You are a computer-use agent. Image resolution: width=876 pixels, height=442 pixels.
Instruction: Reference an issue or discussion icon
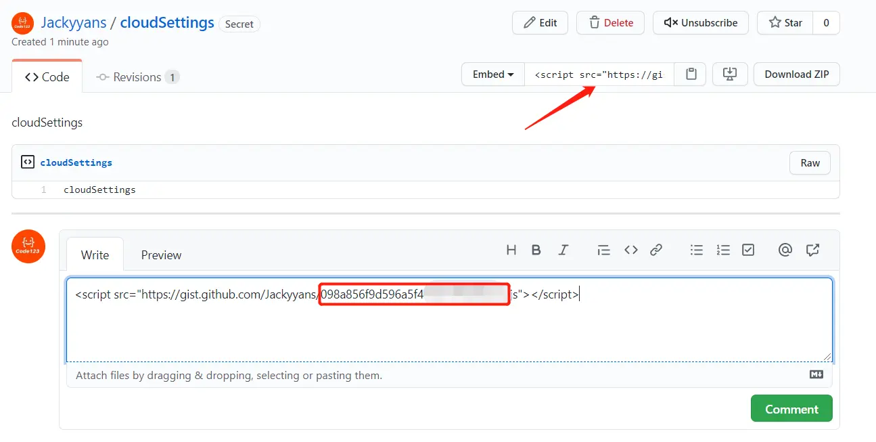[x=813, y=250]
